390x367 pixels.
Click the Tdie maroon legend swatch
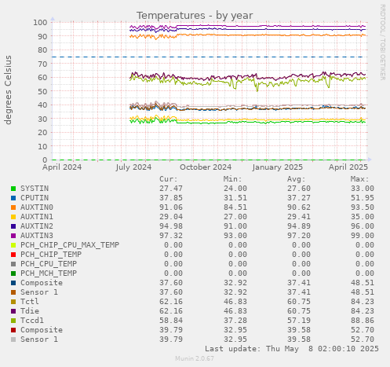tap(13, 311)
